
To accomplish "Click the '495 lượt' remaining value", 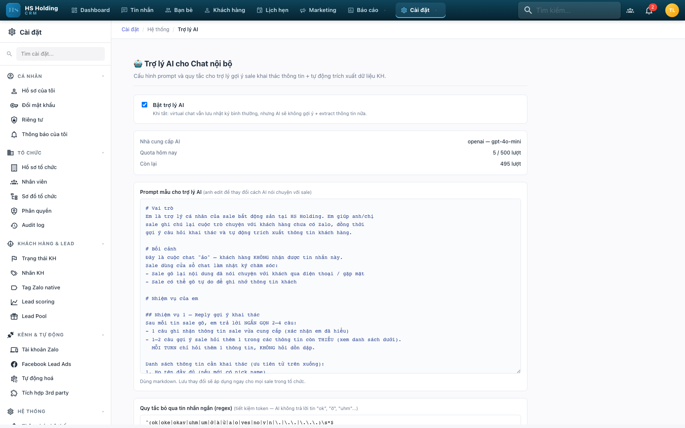I will click(x=511, y=164).
